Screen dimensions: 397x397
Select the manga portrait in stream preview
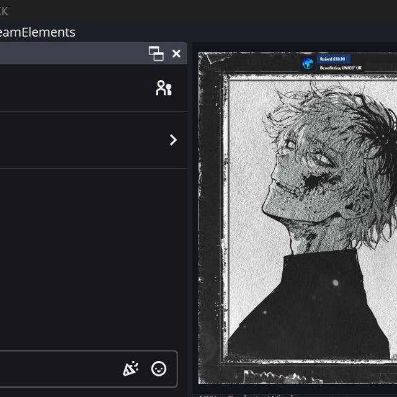click(313, 219)
